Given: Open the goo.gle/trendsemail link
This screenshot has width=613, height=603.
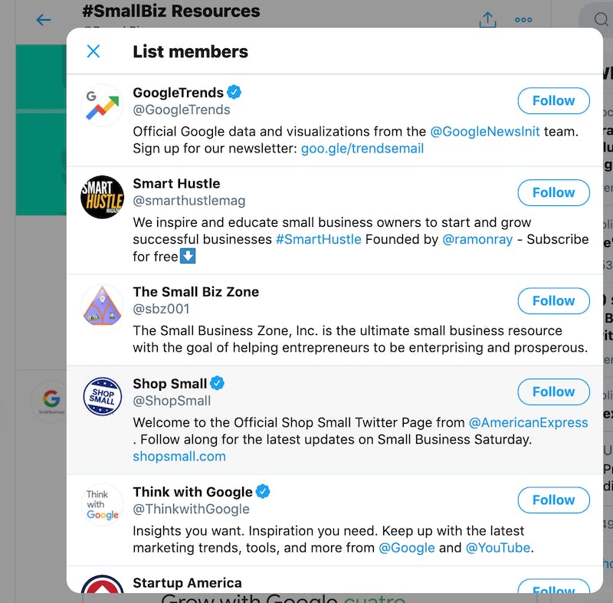Looking at the screenshot, I should tap(362, 149).
